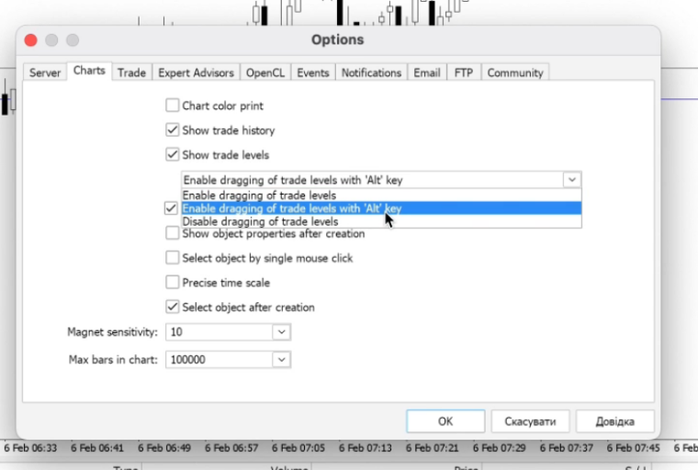Viewport: 698px width, 470px height.
Task: Go to the Notifications tab
Action: coord(371,73)
